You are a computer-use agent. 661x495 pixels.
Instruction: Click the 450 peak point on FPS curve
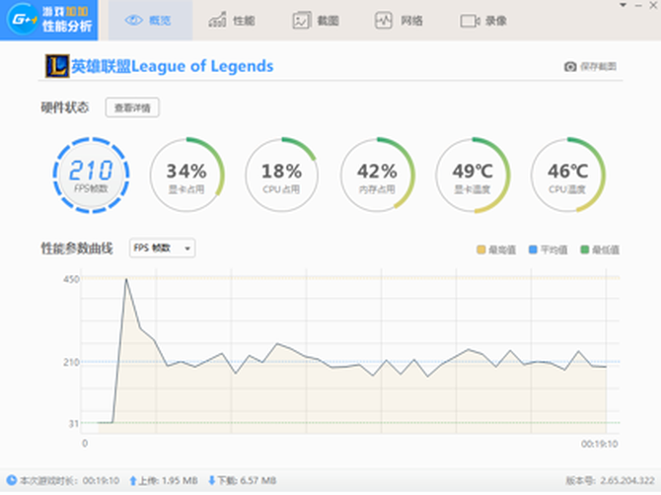[x=126, y=279]
